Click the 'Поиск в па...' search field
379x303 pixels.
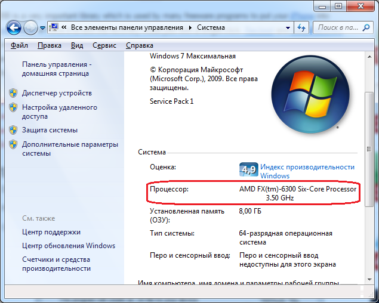pos(338,27)
